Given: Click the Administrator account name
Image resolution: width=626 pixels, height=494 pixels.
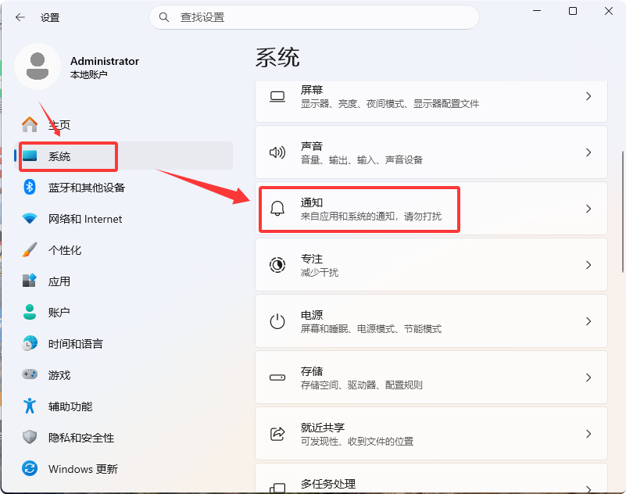Looking at the screenshot, I should 105,61.
